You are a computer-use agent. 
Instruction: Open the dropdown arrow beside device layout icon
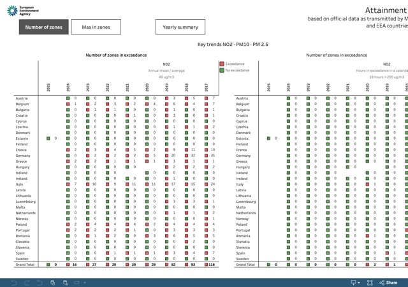pyautogui.click(x=85, y=283)
